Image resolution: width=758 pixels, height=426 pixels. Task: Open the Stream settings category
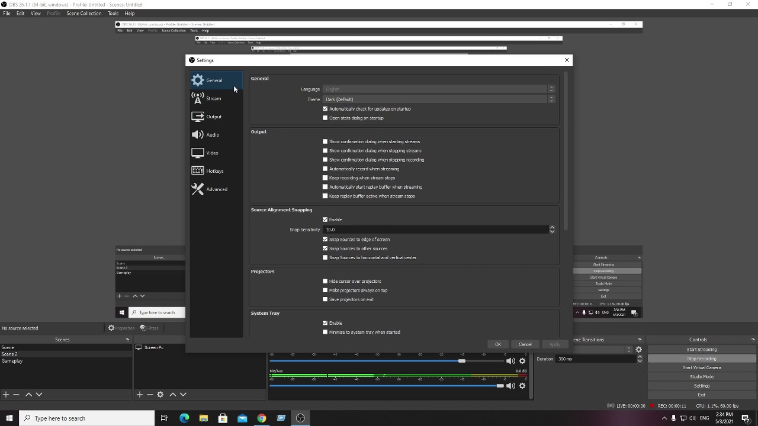click(216, 98)
